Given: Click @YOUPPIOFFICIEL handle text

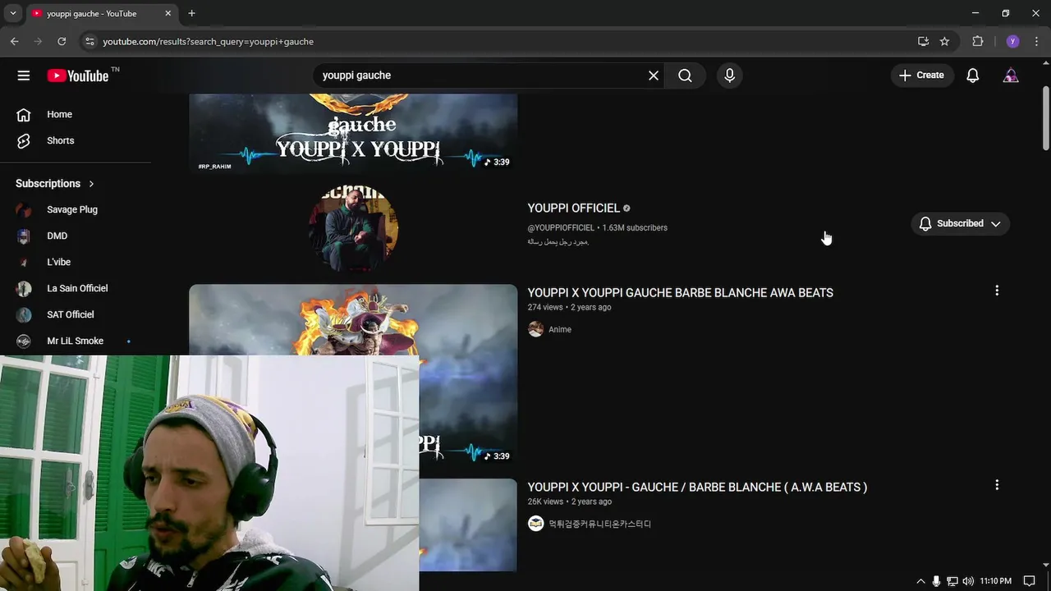Looking at the screenshot, I should (x=561, y=227).
